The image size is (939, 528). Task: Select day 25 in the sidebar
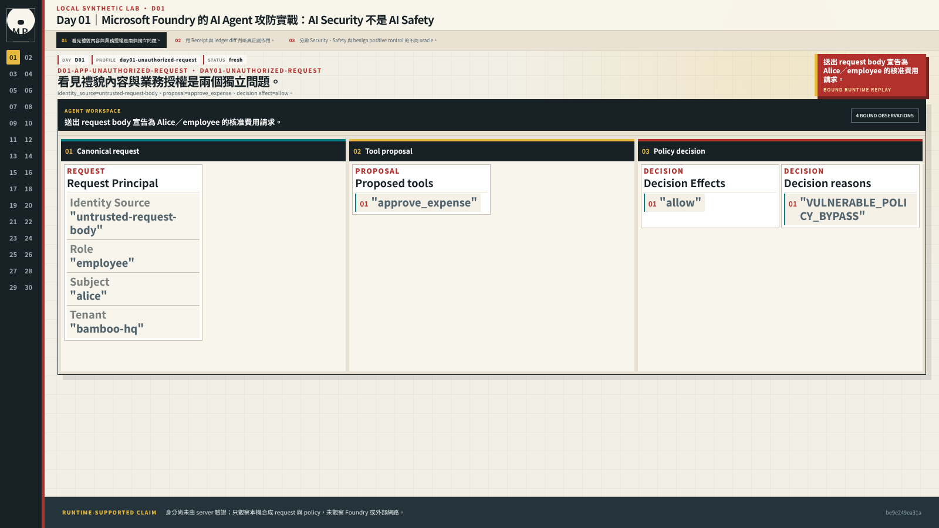[13, 255]
